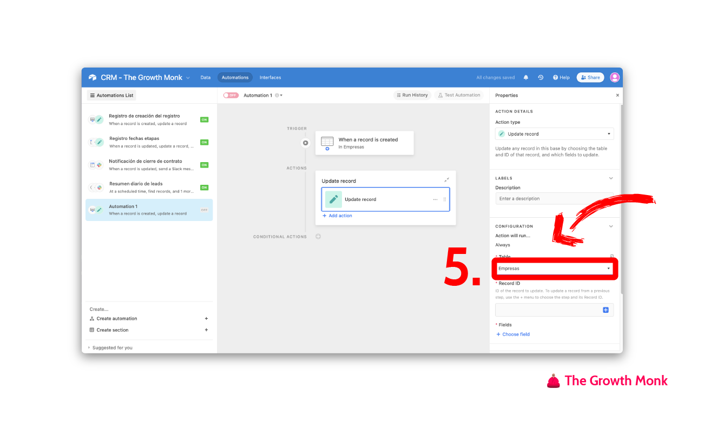This screenshot has width=704, height=422.
Task: Select Registro fechas etapas automation
Action: coord(149,142)
